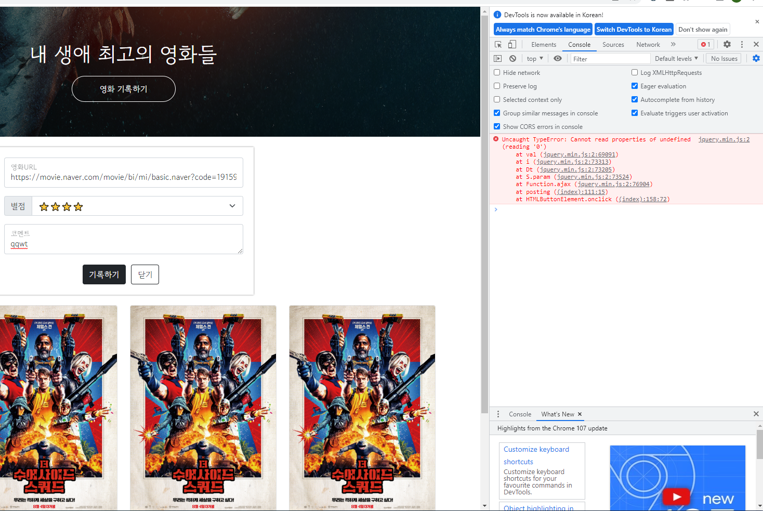Click the 코멘트 textarea
This screenshot has height=511, width=763.
point(124,239)
